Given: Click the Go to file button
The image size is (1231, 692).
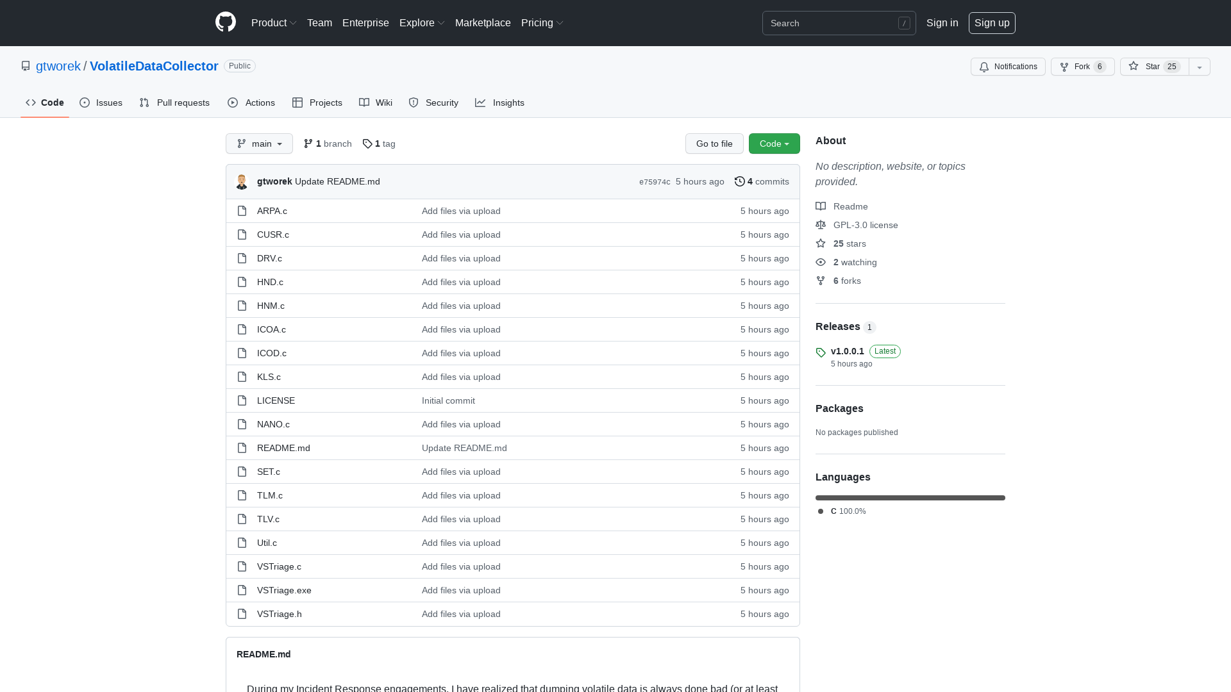Looking at the screenshot, I should click(714, 144).
